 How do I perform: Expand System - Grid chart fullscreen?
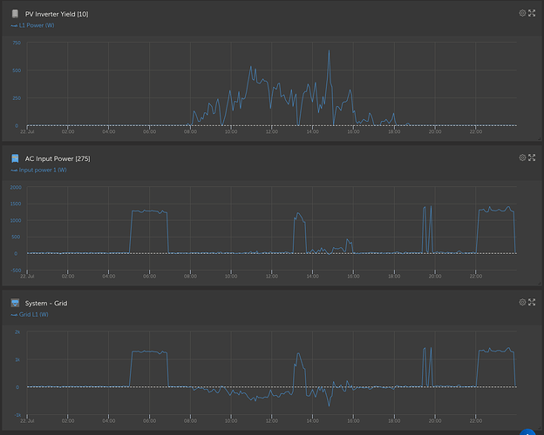[532, 302]
